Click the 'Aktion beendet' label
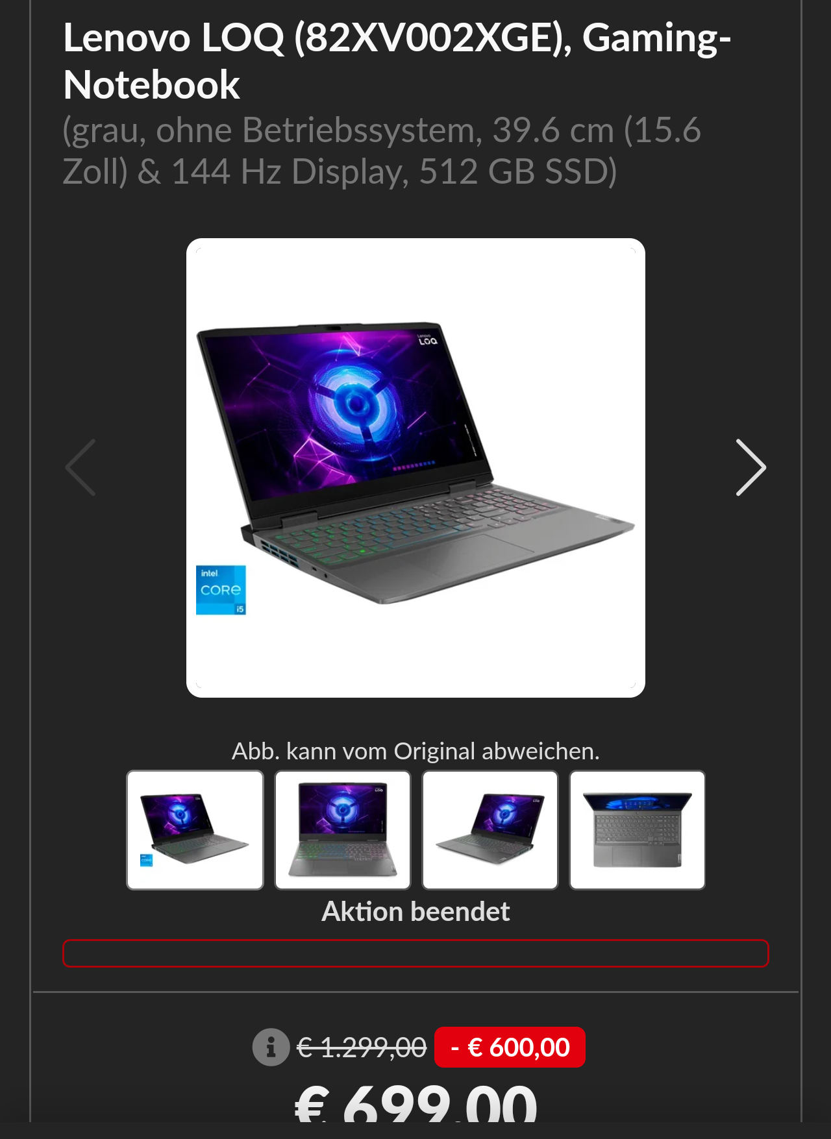The width and height of the screenshot is (831, 1139). pyautogui.click(x=415, y=911)
